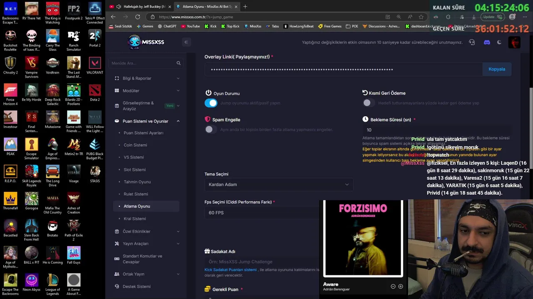The width and height of the screenshot is (533, 299).
Task: Open the Metin2 tr-TR shortcut
Action: [74, 147]
